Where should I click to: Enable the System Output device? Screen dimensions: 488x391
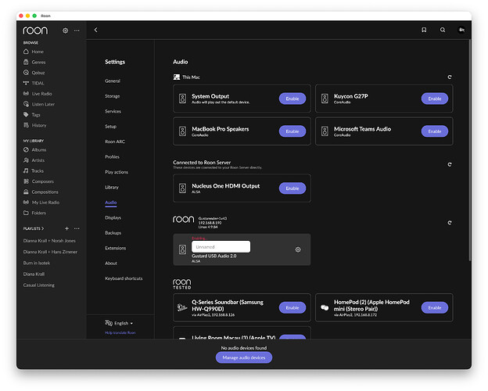pos(292,99)
